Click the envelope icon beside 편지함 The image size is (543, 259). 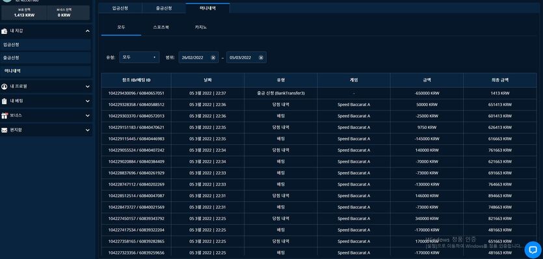click(4, 130)
